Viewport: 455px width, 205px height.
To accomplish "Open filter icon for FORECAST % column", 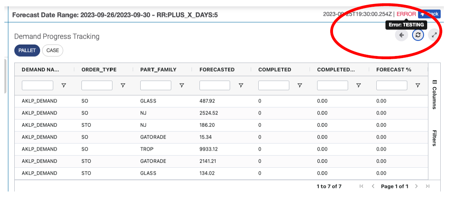I will click(418, 85).
